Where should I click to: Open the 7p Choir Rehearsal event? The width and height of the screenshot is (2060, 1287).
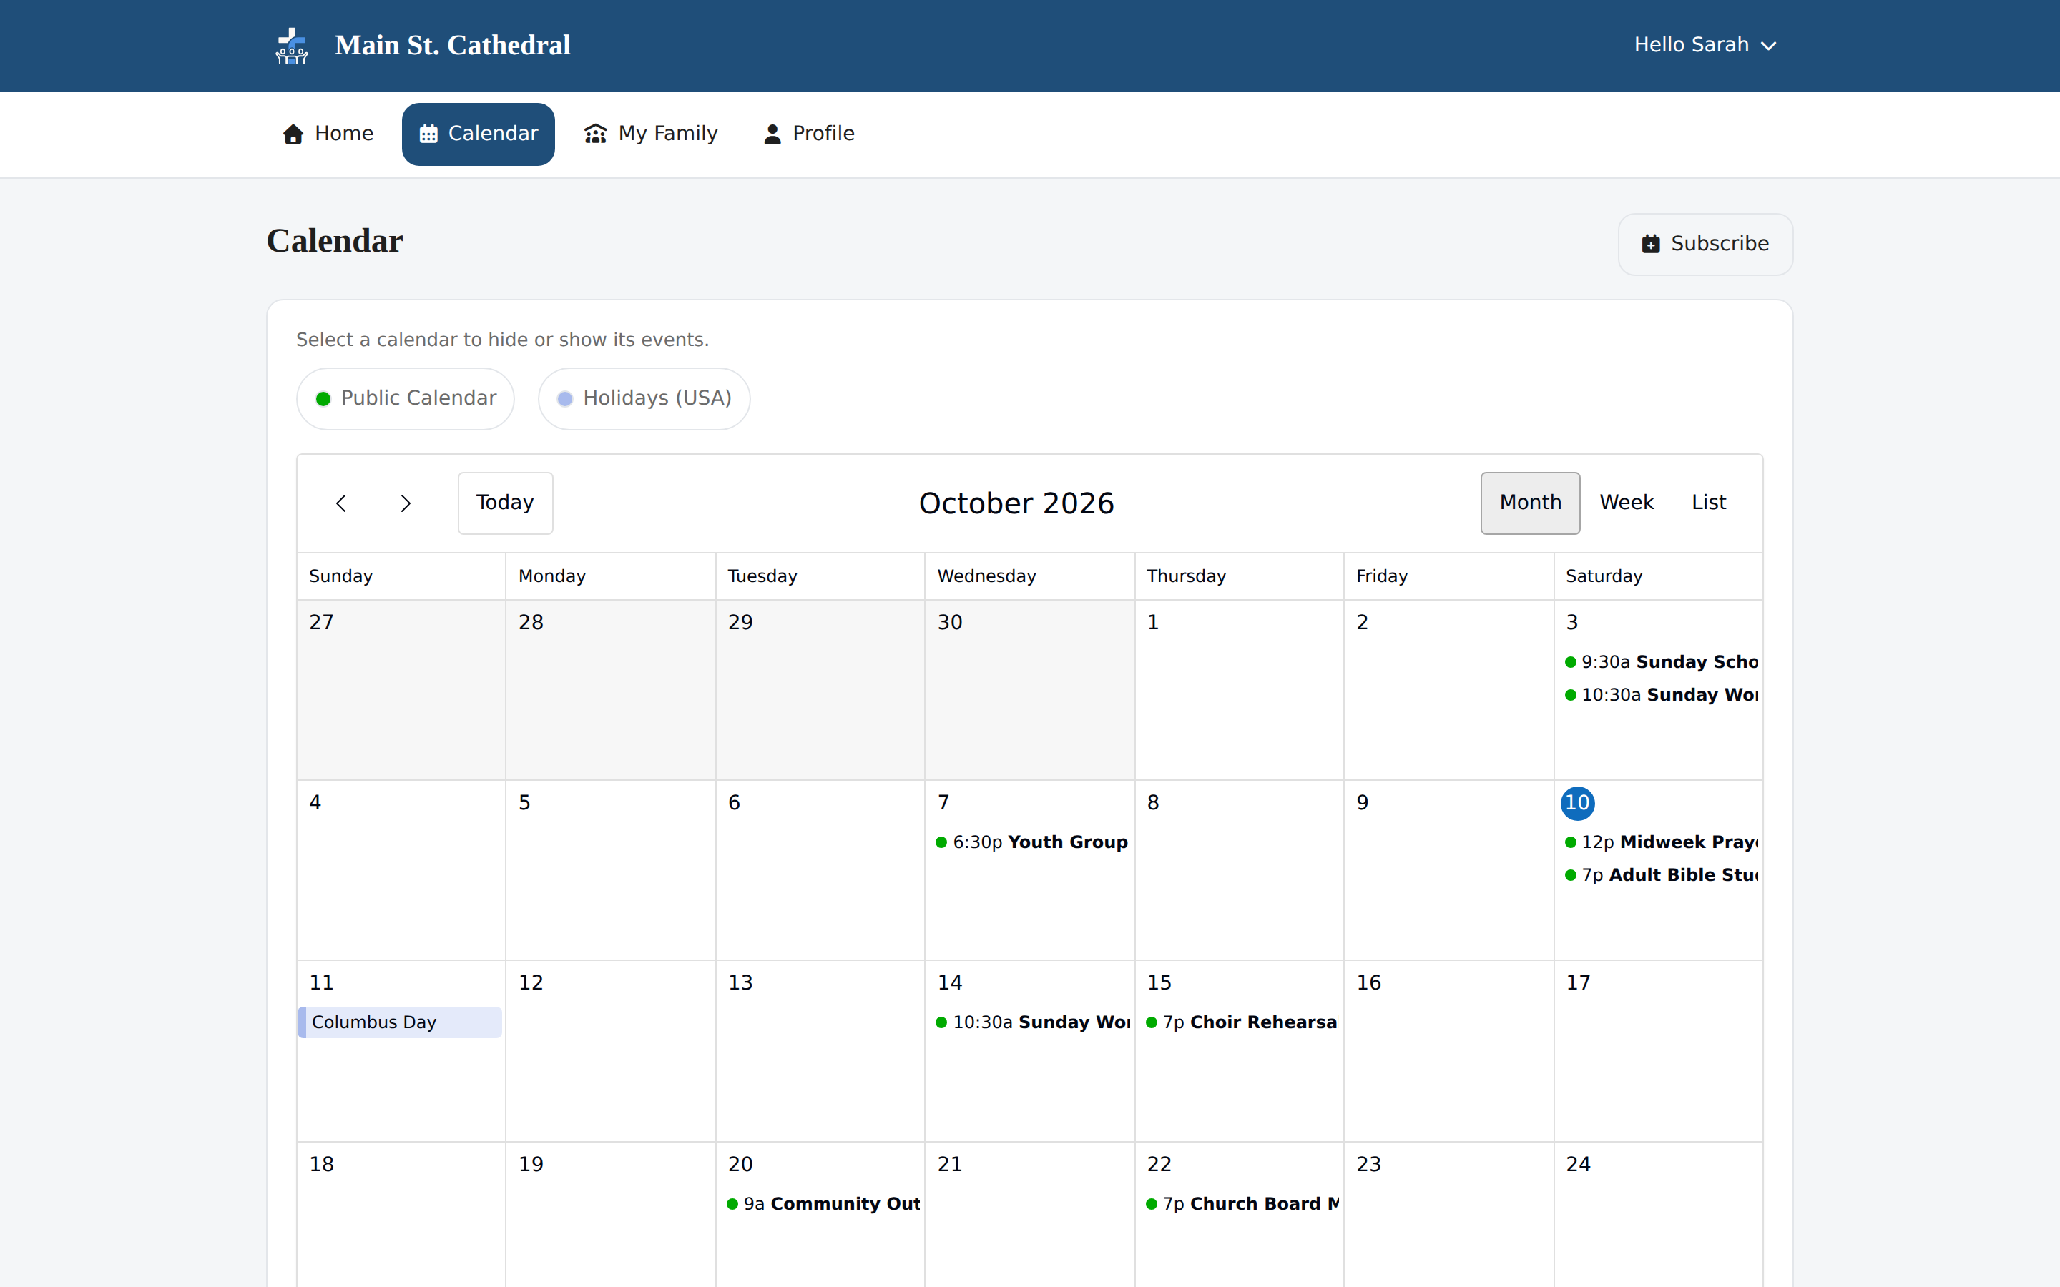click(x=1241, y=1022)
